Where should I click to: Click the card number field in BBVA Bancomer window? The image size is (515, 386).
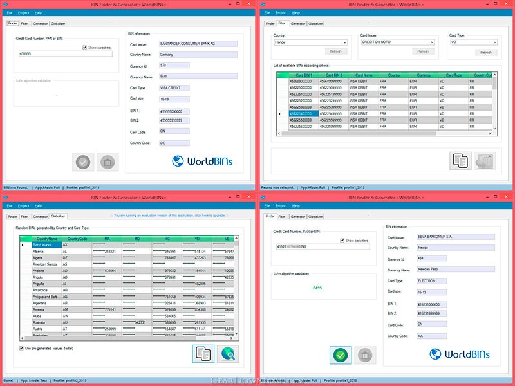click(323, 247)
